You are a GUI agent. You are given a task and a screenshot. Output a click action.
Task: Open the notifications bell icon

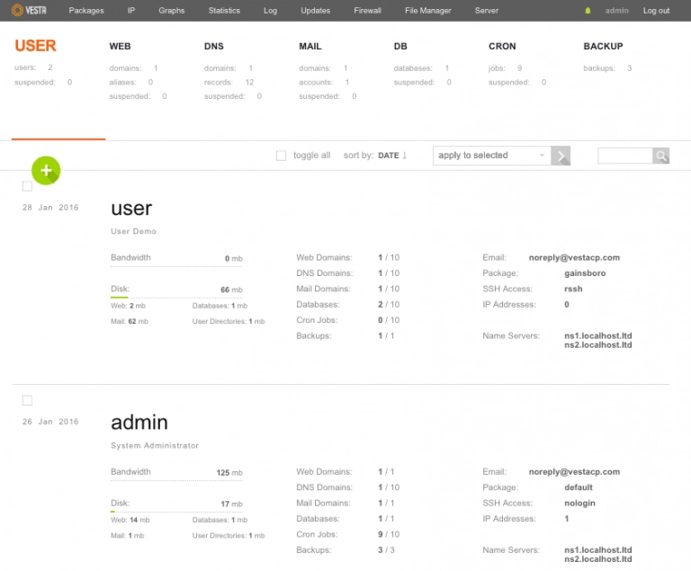[588, 11]
